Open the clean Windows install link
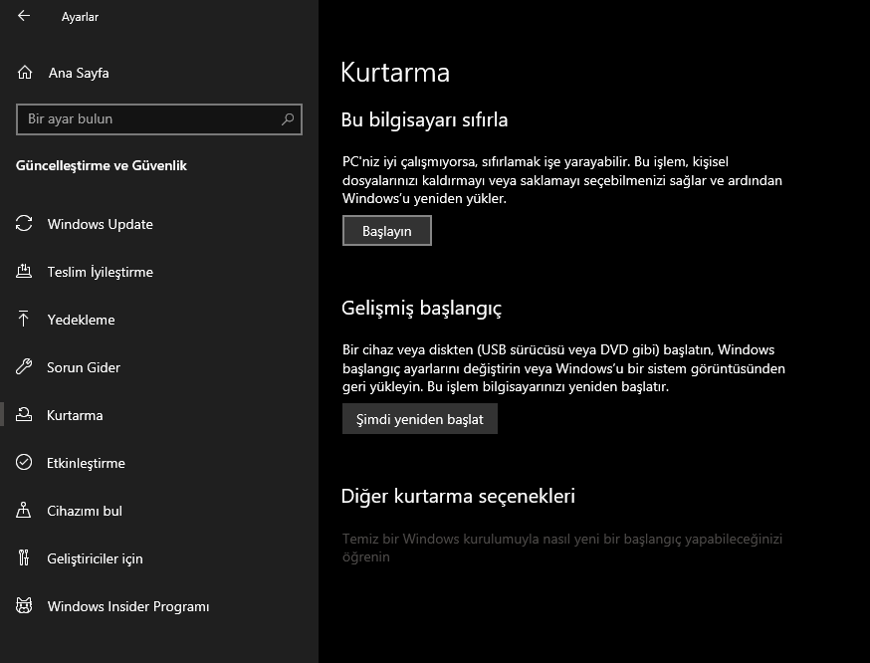The width and height of the screenshot is (870, 663). click(x=562, y=548)
